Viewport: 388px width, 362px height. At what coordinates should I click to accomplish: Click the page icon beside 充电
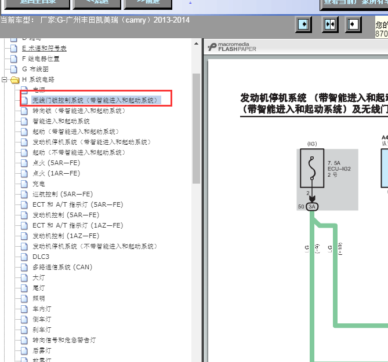(24, 184)
